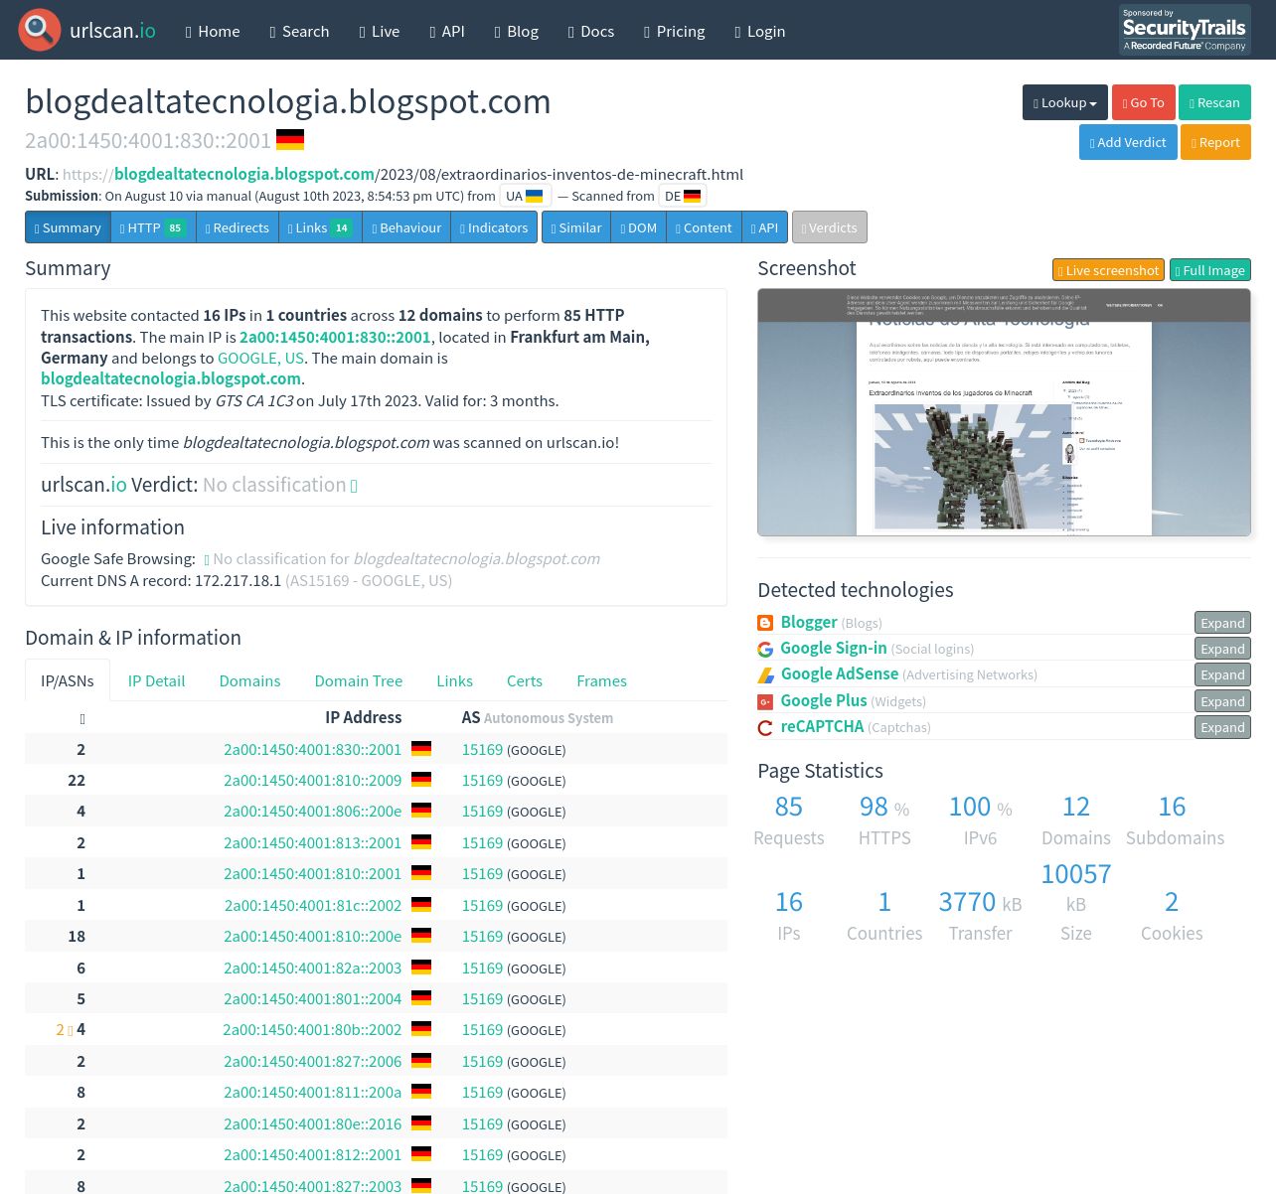Click the Ukraine flag in submission line
The image size is (1276, 1194).
(535, 196)
